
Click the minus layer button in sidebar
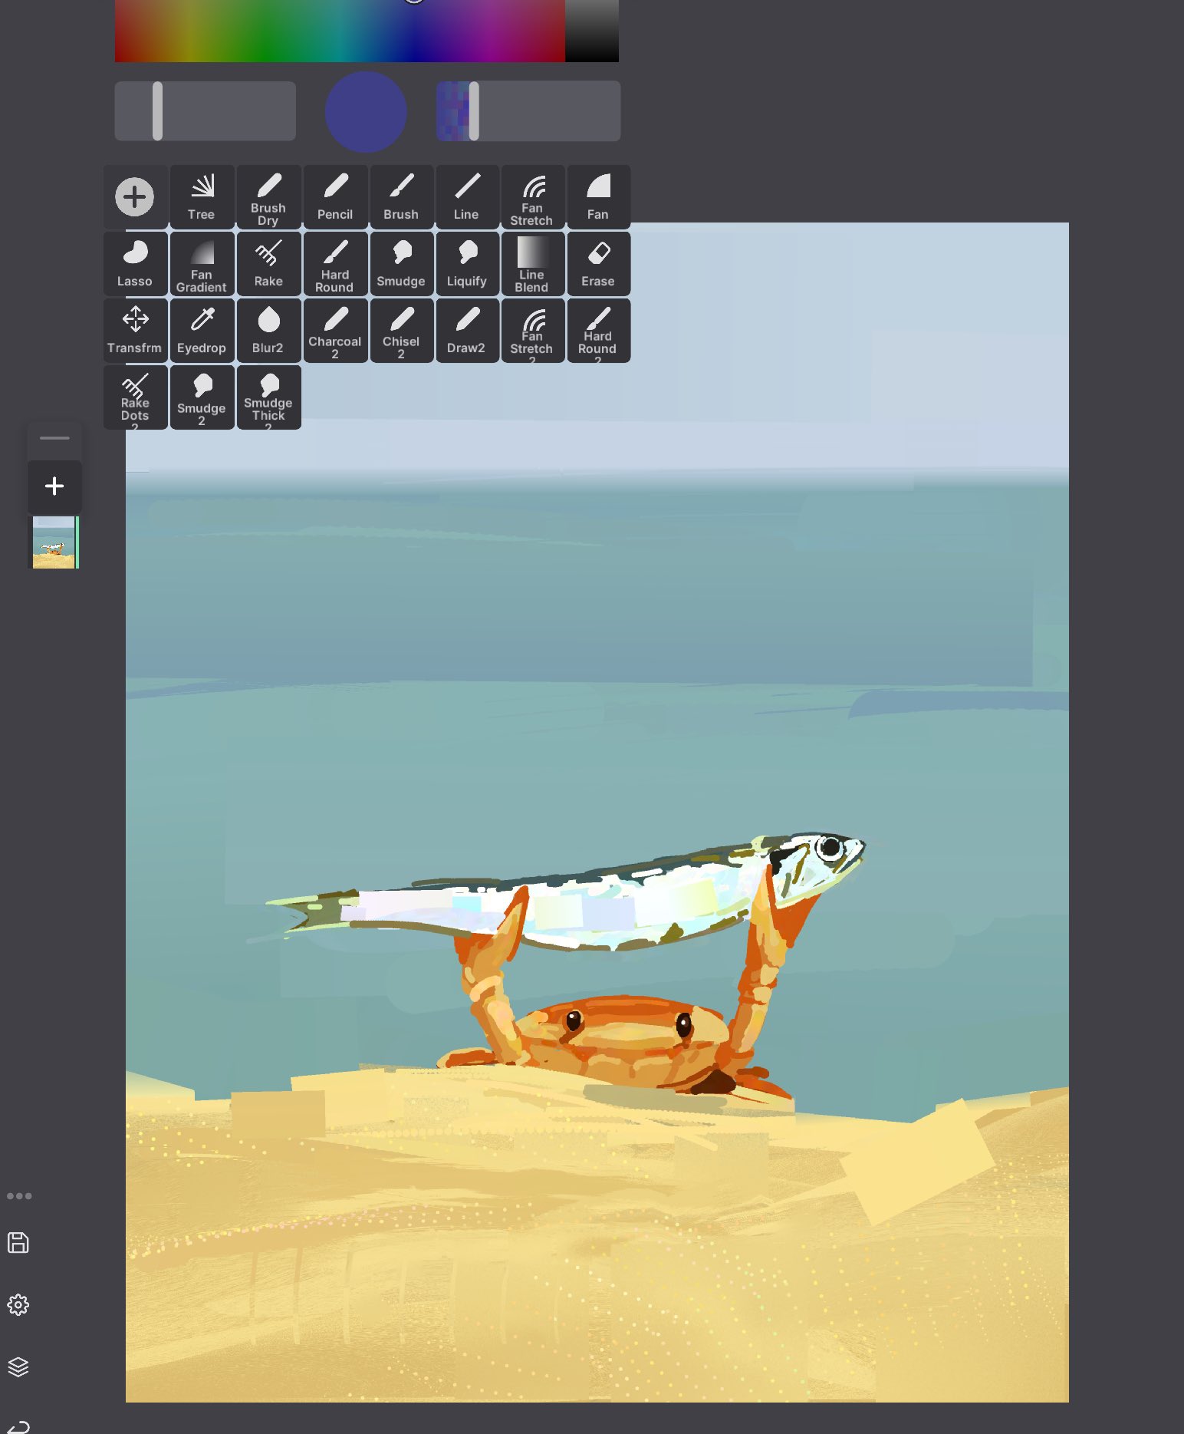(x=54, y=438)
